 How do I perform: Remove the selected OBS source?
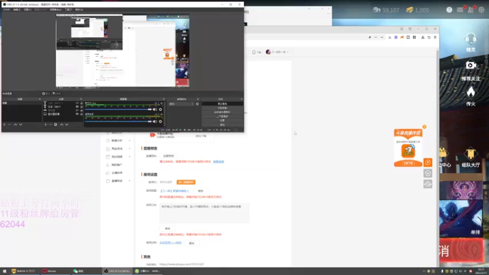click(51, 125)
